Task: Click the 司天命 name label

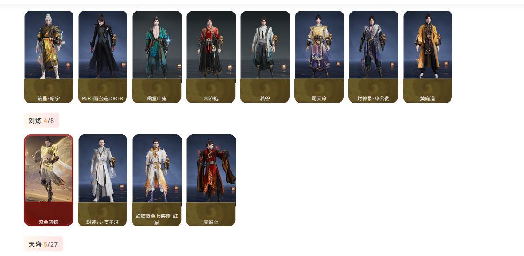Action: (x=319, y=98)
